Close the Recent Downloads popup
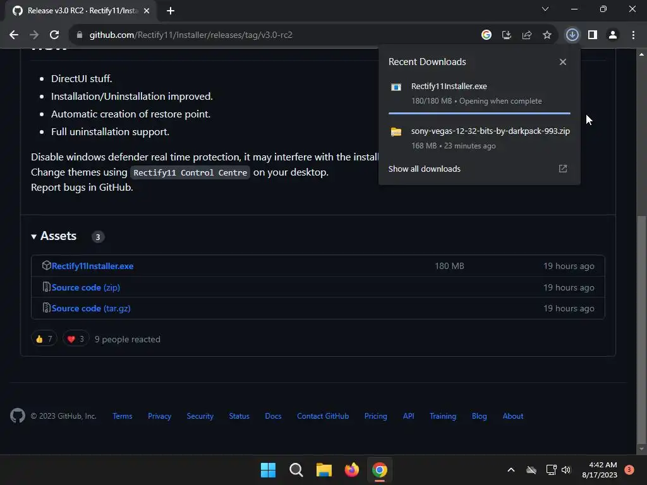Image resolution: width=647 pixels, height=485 pixels. click(x=563, y=62)
